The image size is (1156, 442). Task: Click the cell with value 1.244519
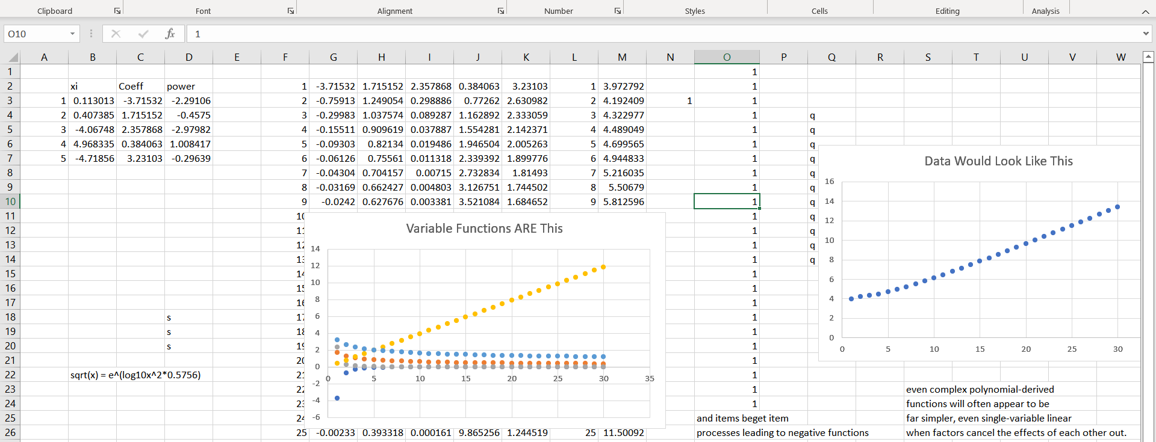coord(526,432)
